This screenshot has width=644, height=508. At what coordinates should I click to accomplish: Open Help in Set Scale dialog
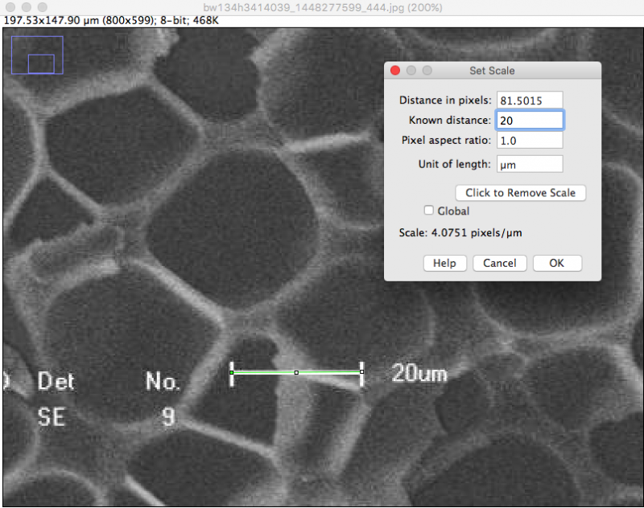coord(445,263)
